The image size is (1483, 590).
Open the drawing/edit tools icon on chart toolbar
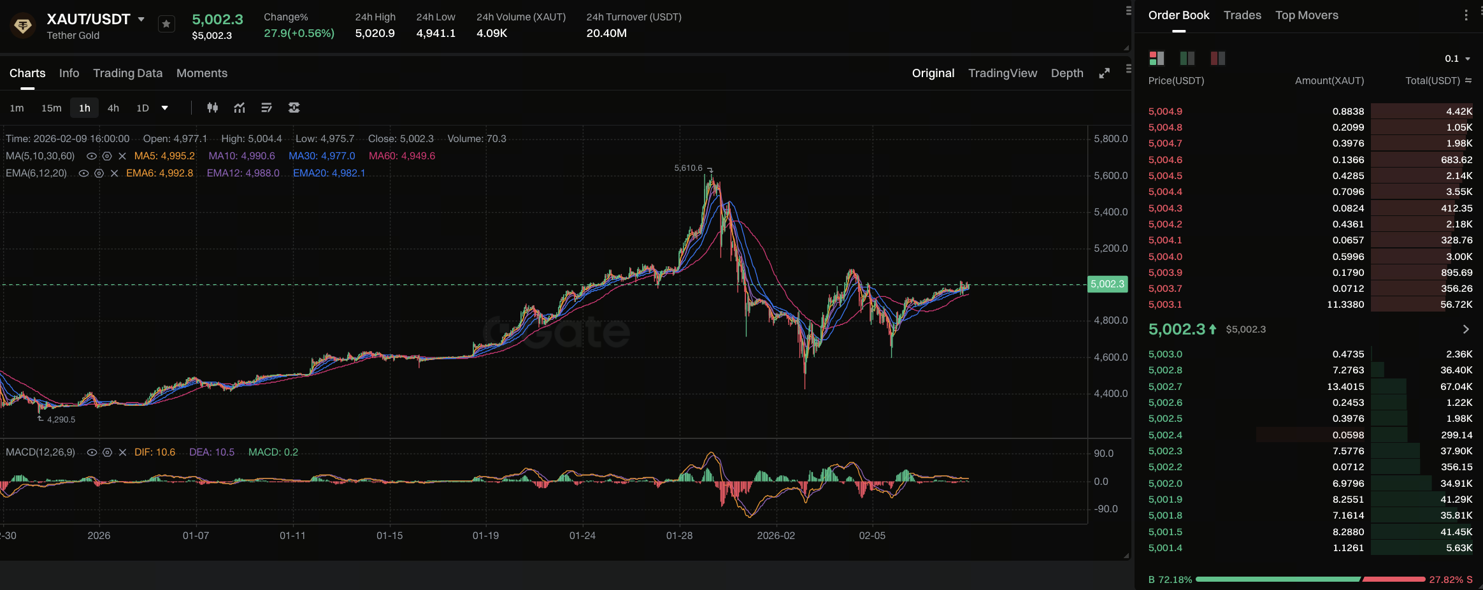267,108
